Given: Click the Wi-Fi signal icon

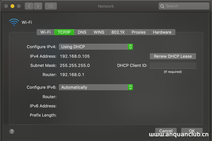Looking at the screenshot, I should (14, 22).
